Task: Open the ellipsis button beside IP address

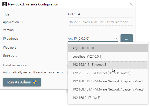Action: coord(126,38)
